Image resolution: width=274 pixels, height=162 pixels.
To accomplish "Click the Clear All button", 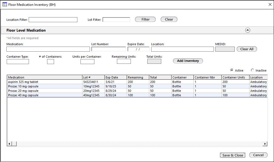I will click(247, 49).
